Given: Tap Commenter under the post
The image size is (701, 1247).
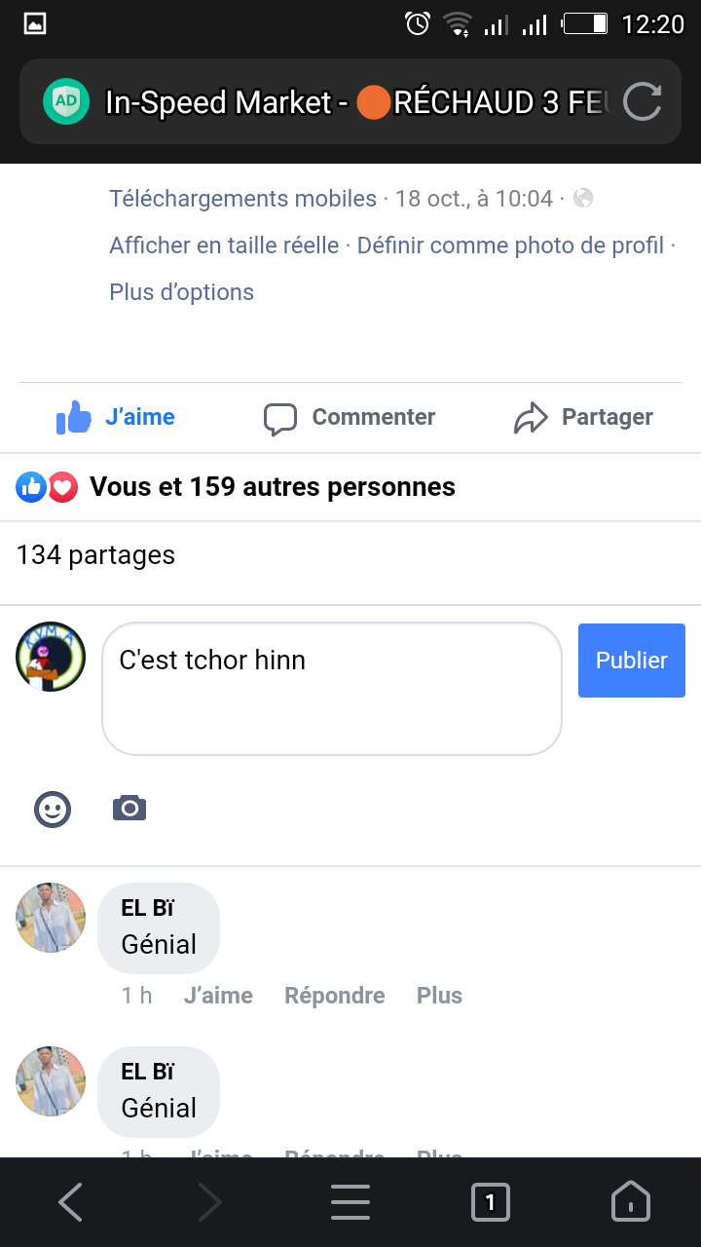Looking at the screenshot, I should tap(350, 418).
